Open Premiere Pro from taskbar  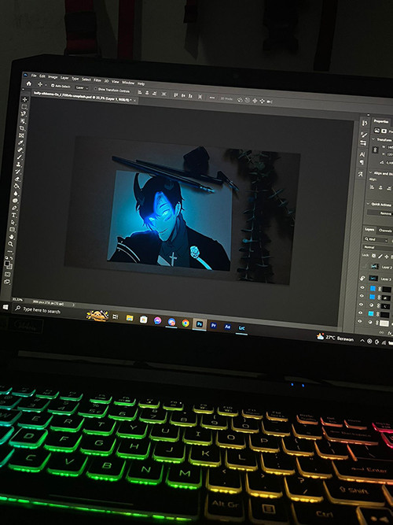(x=213, y=325)
